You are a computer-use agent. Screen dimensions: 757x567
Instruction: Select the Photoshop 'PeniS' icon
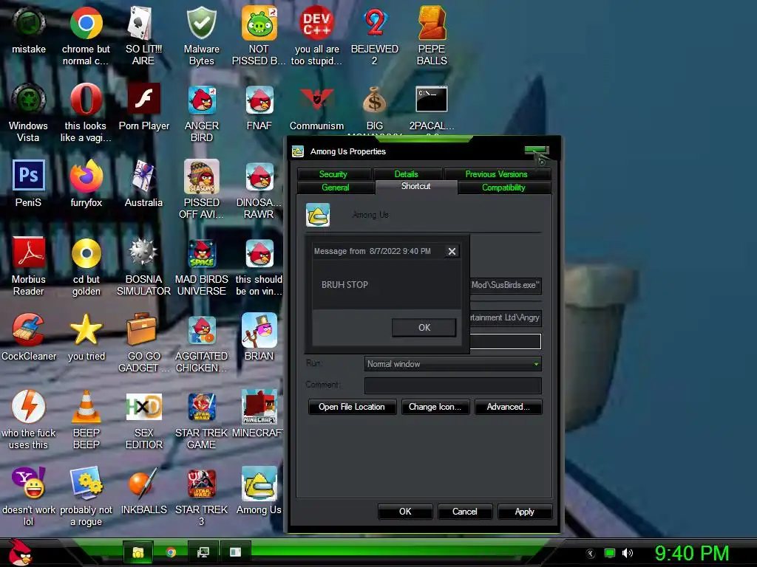(29, 176)
